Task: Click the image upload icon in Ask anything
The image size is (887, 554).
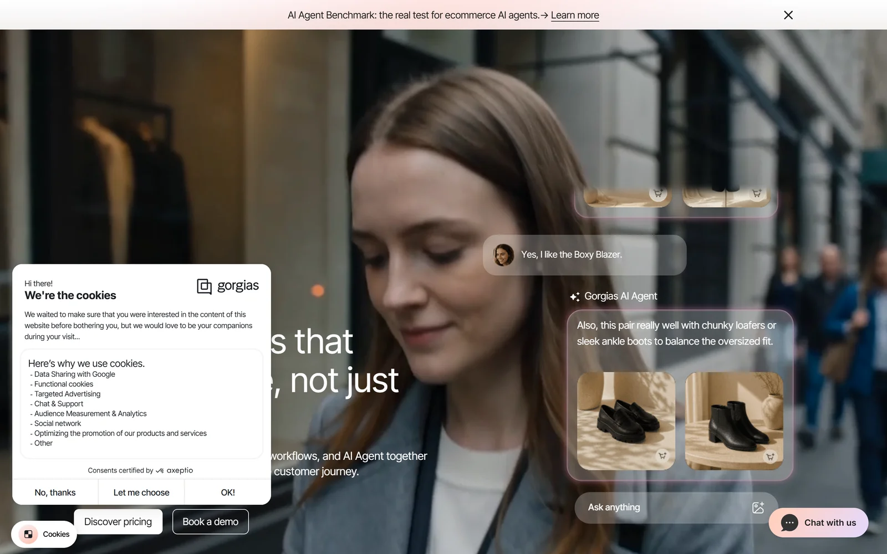Action: [x=758, y=507]
